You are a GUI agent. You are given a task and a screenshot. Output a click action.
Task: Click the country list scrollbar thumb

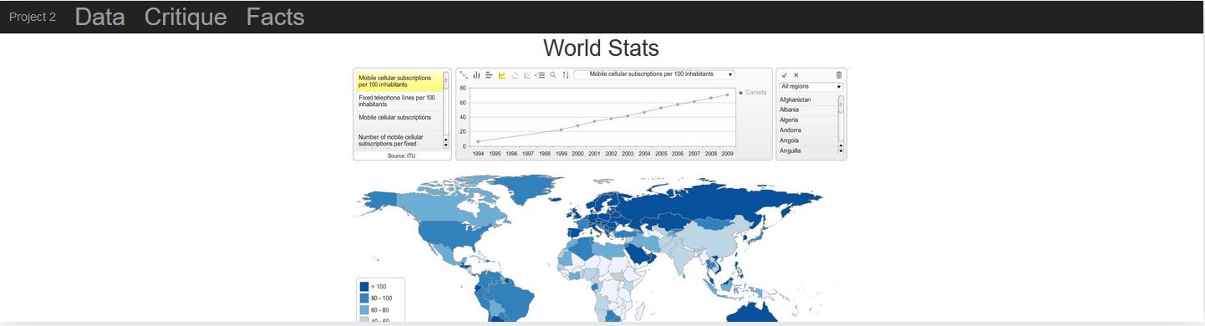[x=841, y=104]
